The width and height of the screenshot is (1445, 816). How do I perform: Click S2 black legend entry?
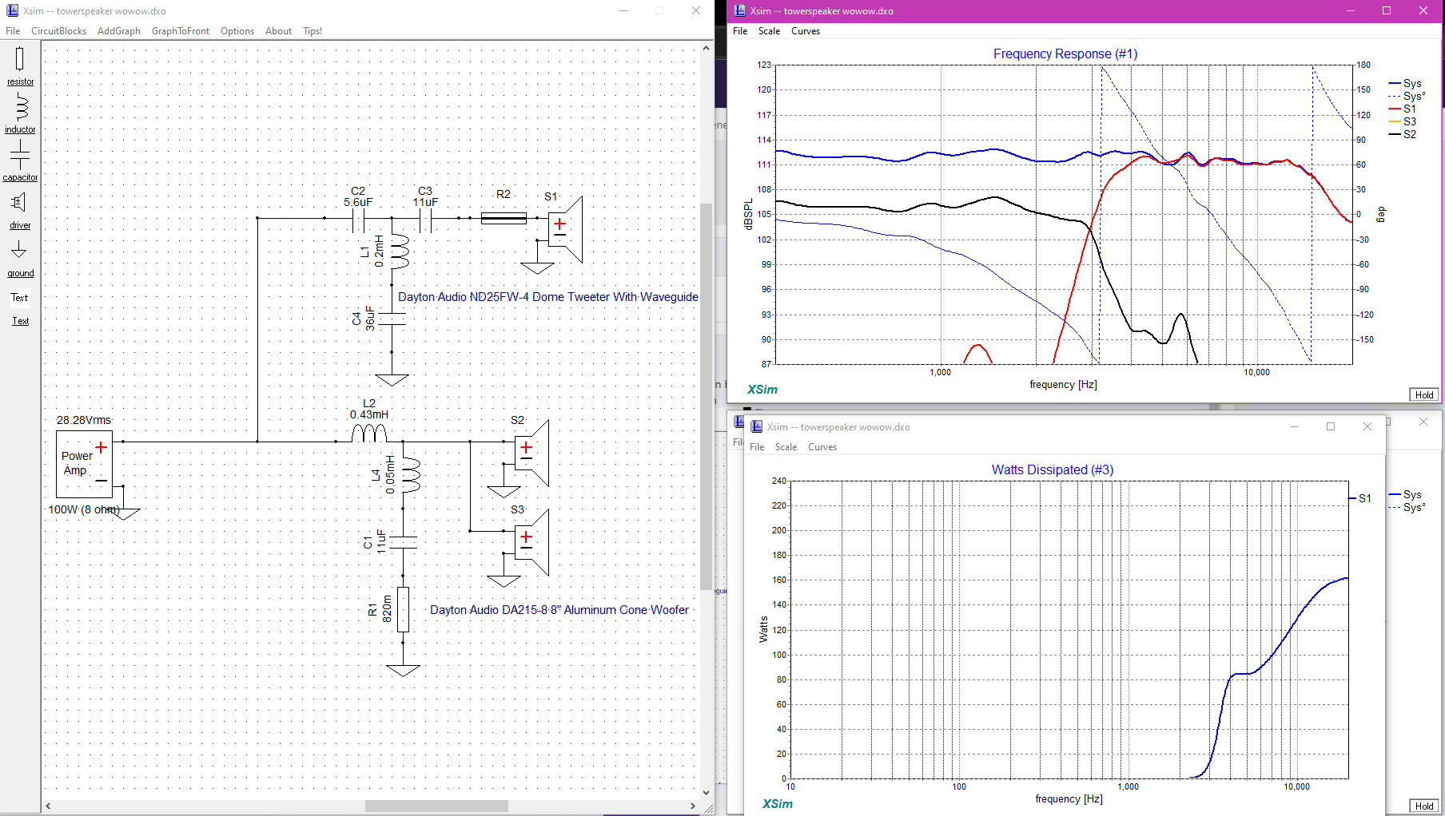tap(1403, 134)
